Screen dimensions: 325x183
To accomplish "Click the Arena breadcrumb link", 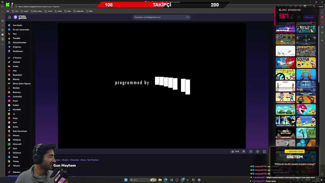I will (83, 160).
